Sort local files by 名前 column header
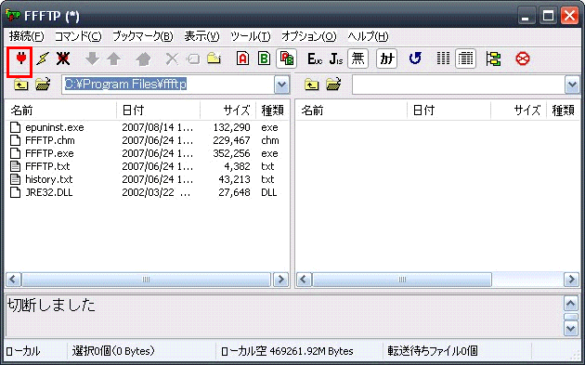 click(x=61, y=111)
